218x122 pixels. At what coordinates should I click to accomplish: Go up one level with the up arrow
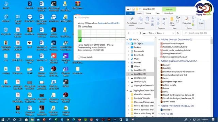pos(140,33)
